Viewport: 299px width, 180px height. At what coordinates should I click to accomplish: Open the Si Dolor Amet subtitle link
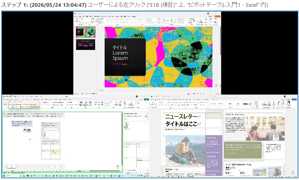click(120, 64)
